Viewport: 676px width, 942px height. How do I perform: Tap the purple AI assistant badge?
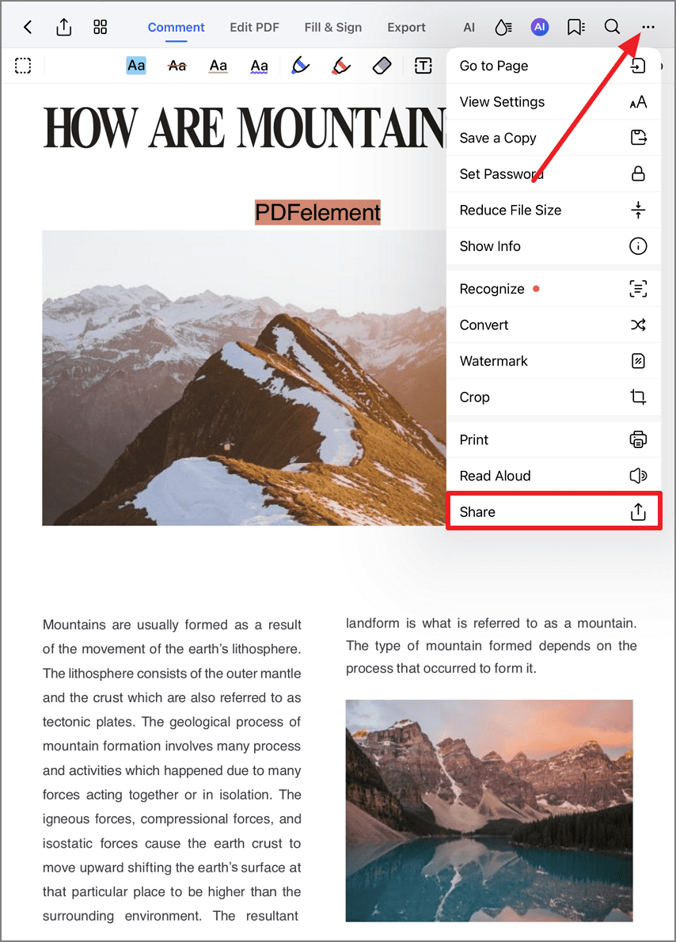540,27
